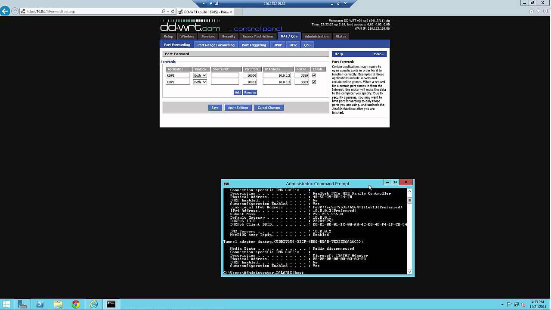Disable the RDP1 forward Enable checkbox
551x310 pixels.
pyautogui.click(x=314, y=75)
